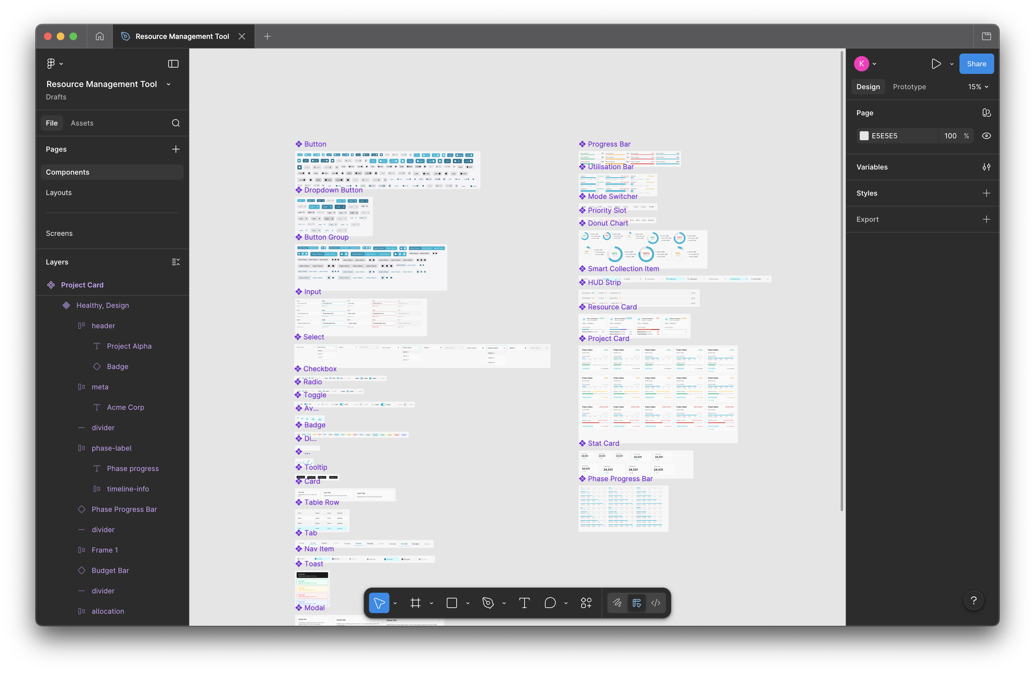Switch to Dev Mode in toolbar

(x=656, y=603)
